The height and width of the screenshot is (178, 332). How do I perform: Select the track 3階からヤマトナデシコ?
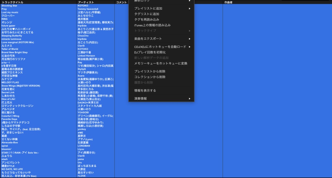coord(16,123)
